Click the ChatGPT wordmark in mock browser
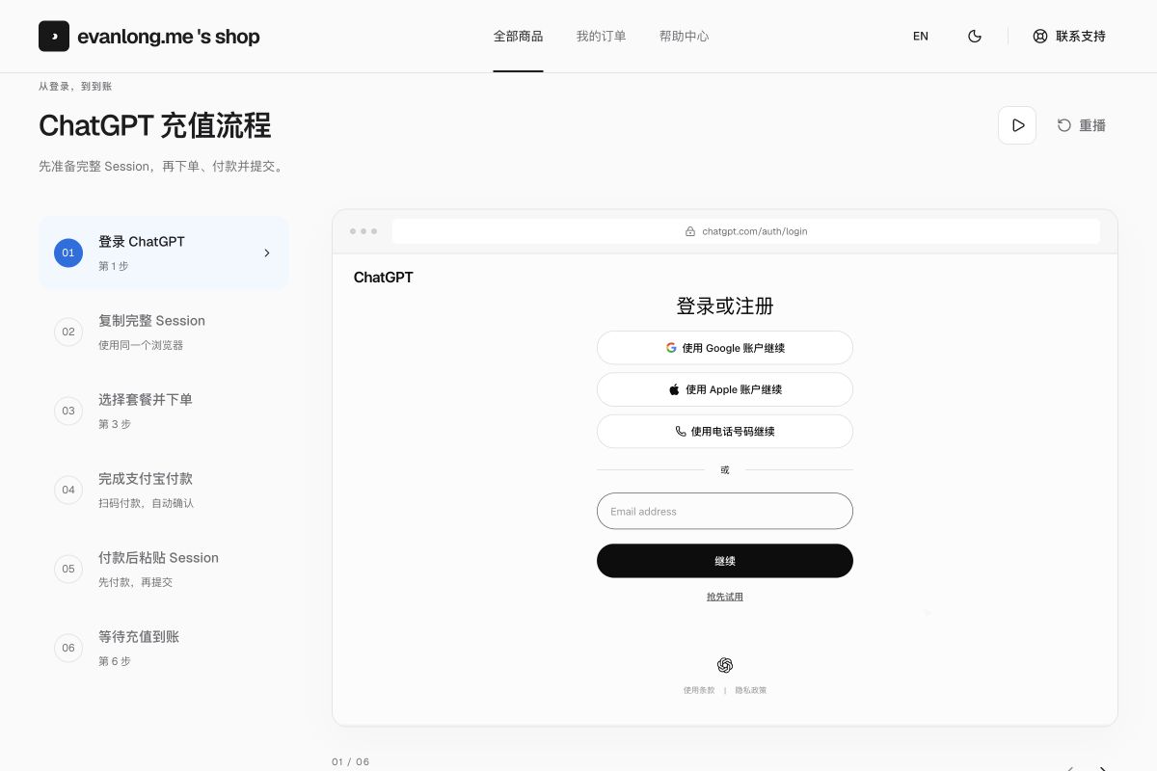The width and height of the screenshot is (1157, 771). 383,278
